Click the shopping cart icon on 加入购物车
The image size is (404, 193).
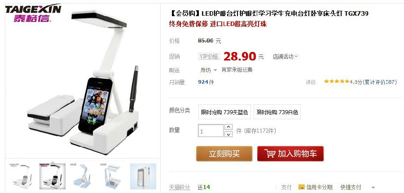point(269,154)
